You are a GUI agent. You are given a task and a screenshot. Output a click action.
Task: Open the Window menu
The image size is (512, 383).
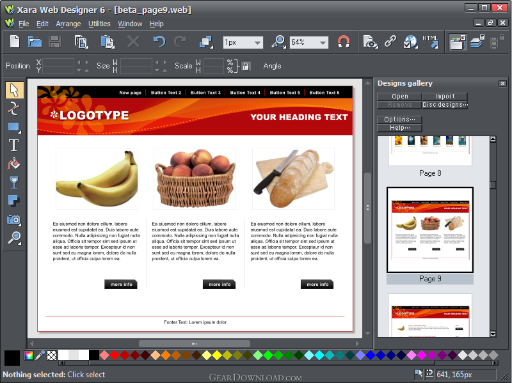click(130, 24)
